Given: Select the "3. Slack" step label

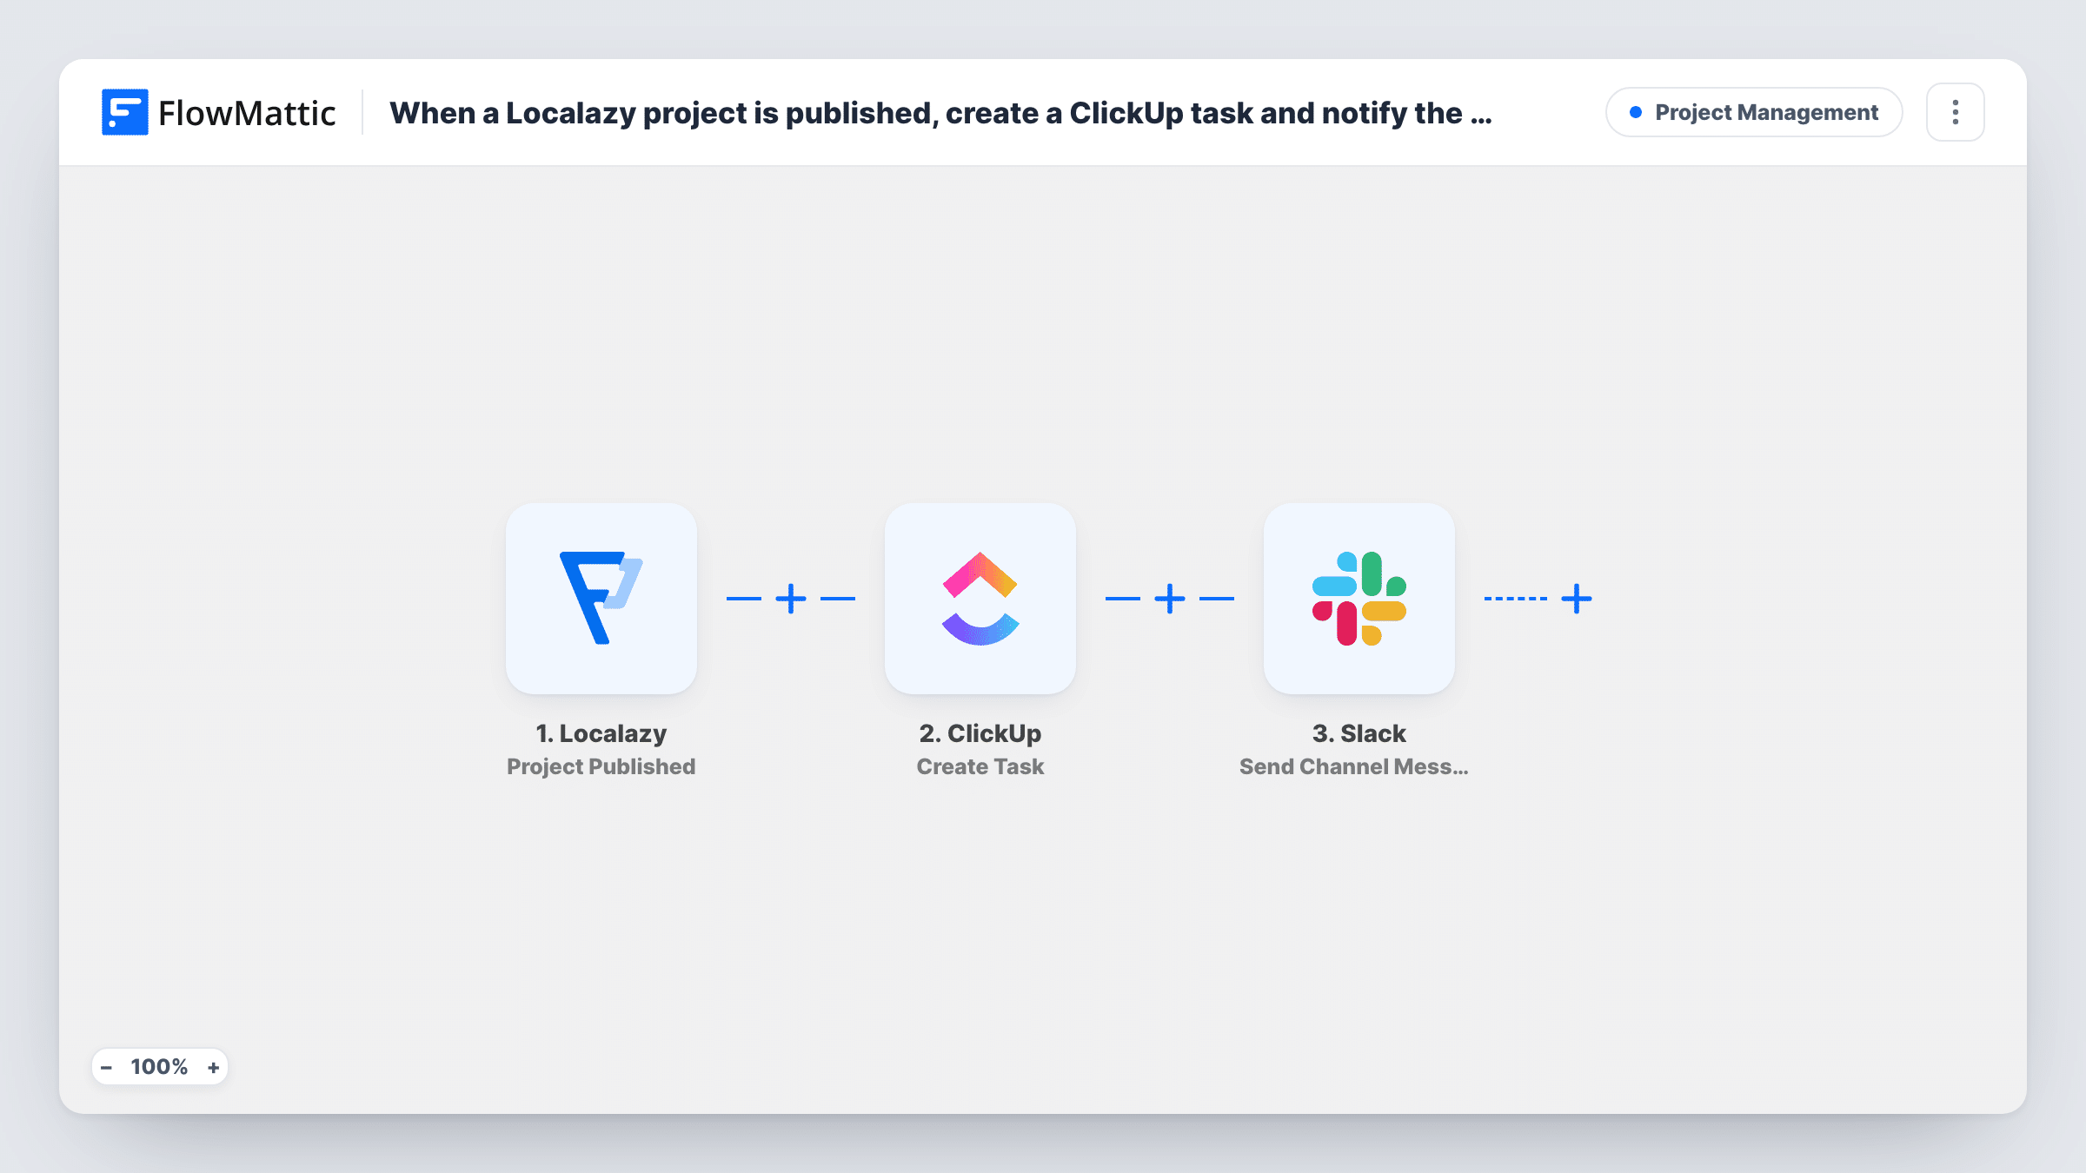Looking at the screenshot, I should point(1359,733).
